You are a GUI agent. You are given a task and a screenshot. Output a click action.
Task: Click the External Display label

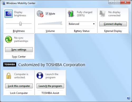coord(113,31)
